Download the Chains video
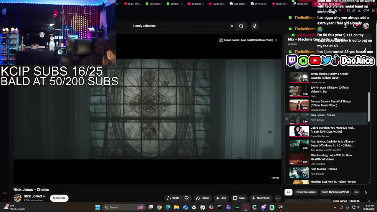 (261, 198)
